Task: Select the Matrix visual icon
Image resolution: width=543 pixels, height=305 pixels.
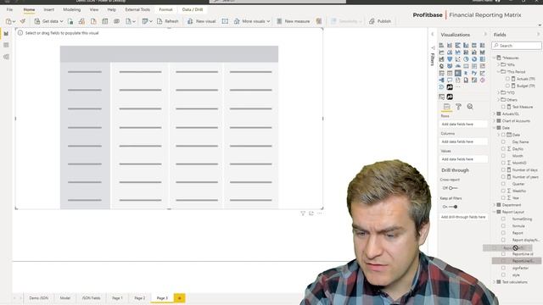Action: [x=458, y=73]
